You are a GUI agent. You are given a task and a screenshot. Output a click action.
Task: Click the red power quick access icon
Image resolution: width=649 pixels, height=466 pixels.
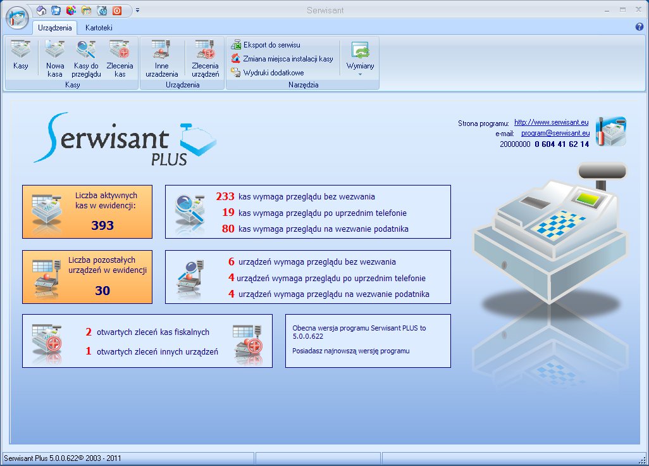pos(117,10)
